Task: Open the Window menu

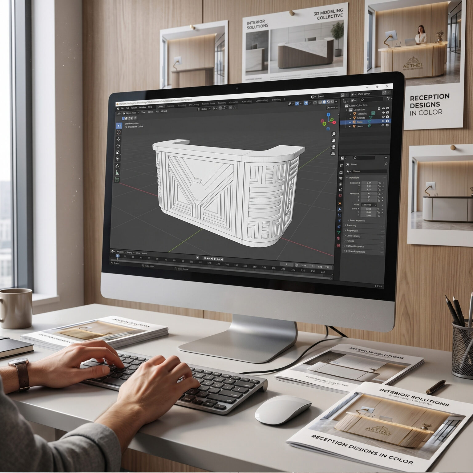Action: [142, 107]
